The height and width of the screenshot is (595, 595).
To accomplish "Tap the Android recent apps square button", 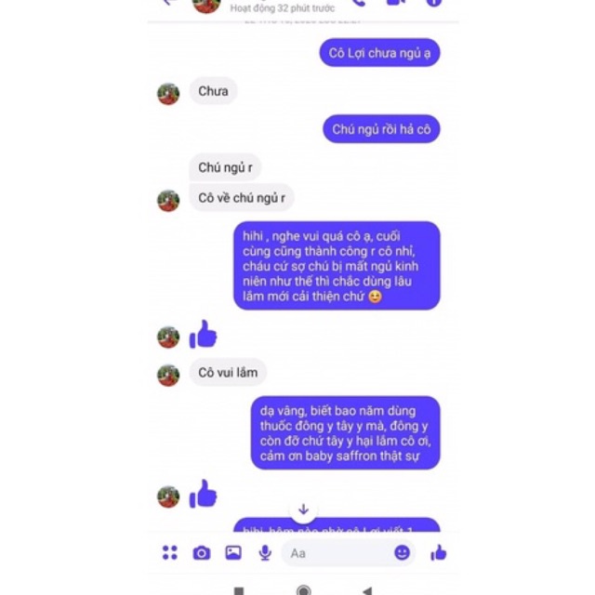I will (x=239, y=591).
